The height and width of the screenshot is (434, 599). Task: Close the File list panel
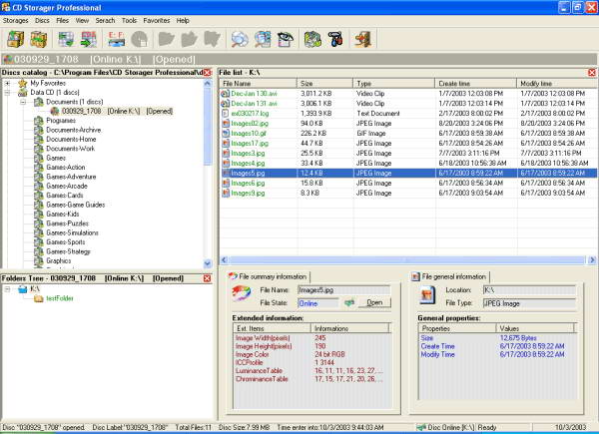592,73
